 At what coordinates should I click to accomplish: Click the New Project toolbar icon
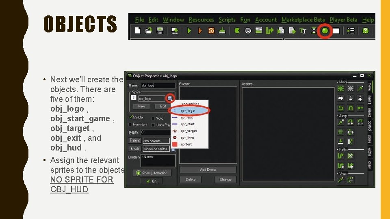coord(138,30)
